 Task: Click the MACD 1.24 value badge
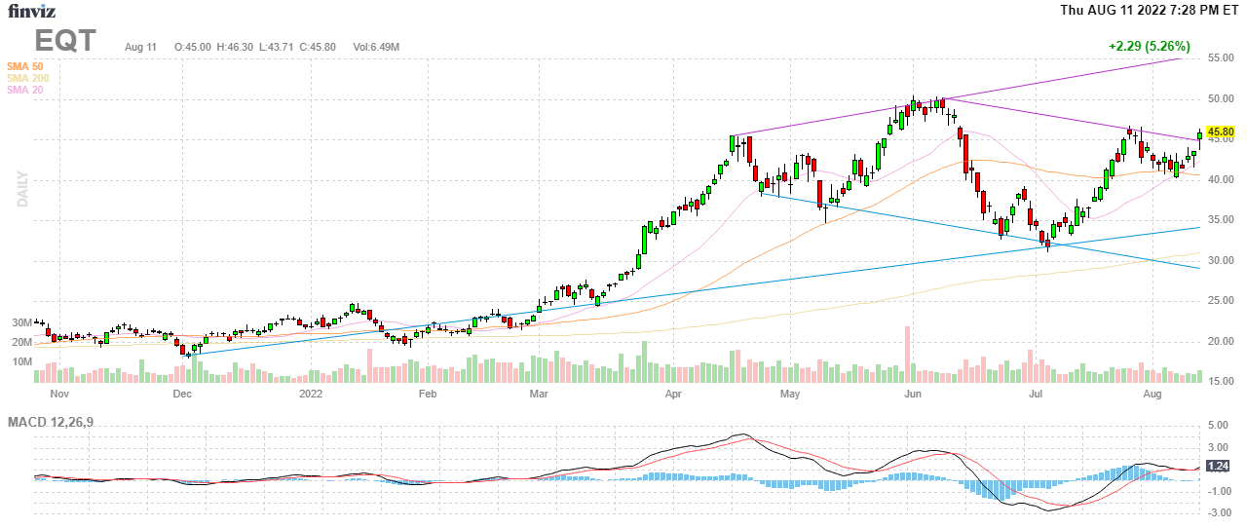[x=1217, y=467]
